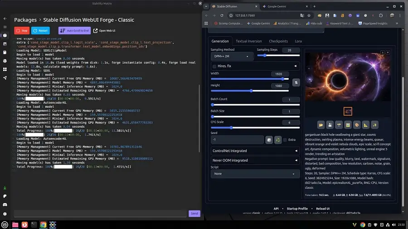This screenshot has width=408, height=229.
Task: Click Send button beside console input
Action: 194,214
